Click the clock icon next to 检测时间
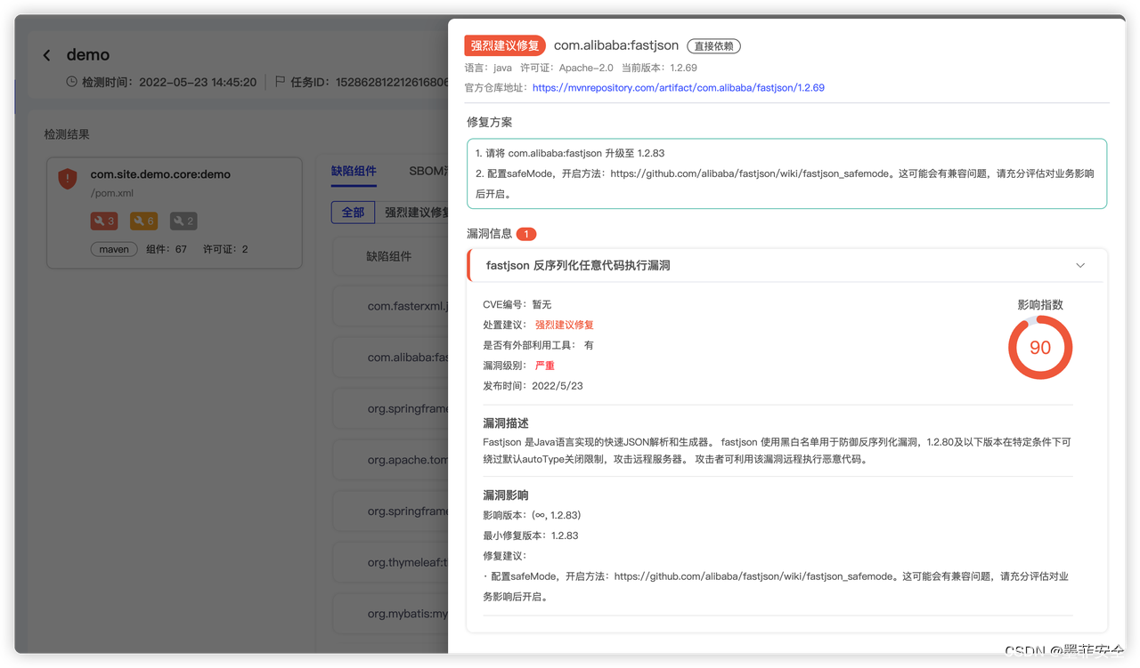Image resolution: width=1140 pixels, height=668 pixels. pyautogui.click(x=71, y=82)
